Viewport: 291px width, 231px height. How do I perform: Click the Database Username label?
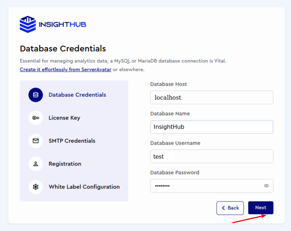(x=175, y=143)
